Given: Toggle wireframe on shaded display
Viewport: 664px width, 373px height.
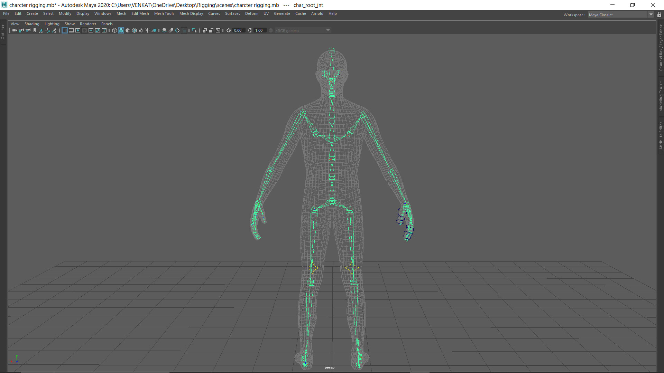Looking at the screenshot, I should (134, 30).
